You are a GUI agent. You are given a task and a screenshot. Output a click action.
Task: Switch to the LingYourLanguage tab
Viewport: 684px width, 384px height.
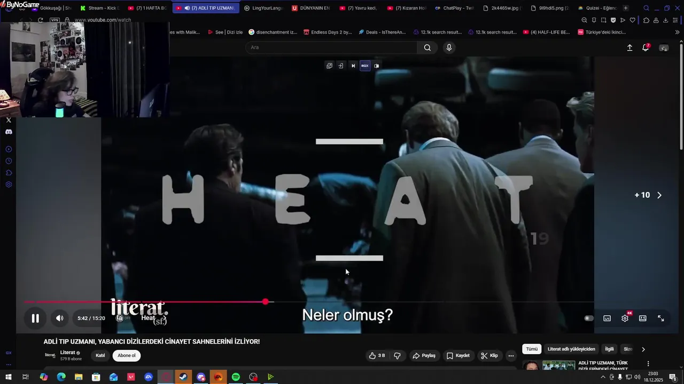[262, 8]
